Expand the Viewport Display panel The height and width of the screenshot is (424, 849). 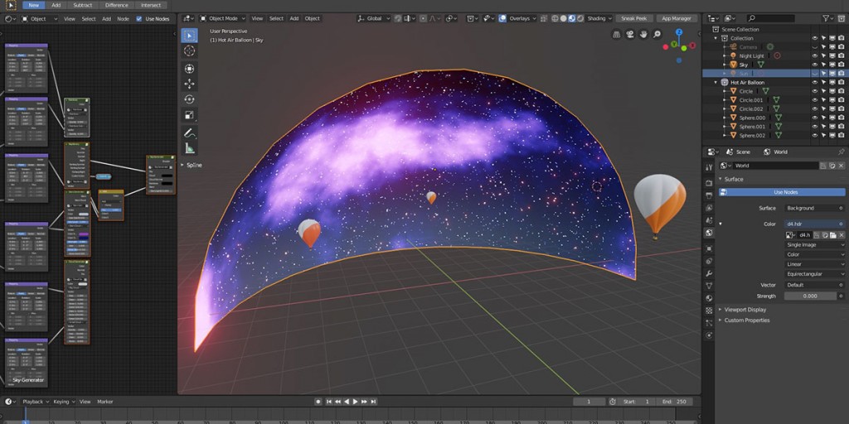[745, 310]
